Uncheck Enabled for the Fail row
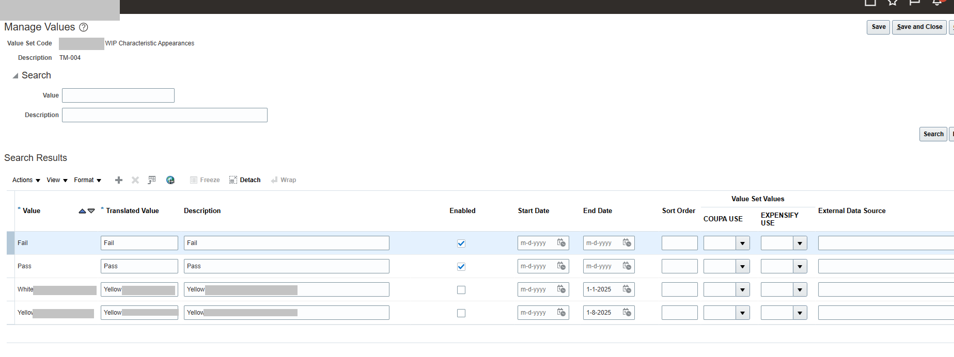This screenshot has height=357, width=954. [x=461, y=244]
